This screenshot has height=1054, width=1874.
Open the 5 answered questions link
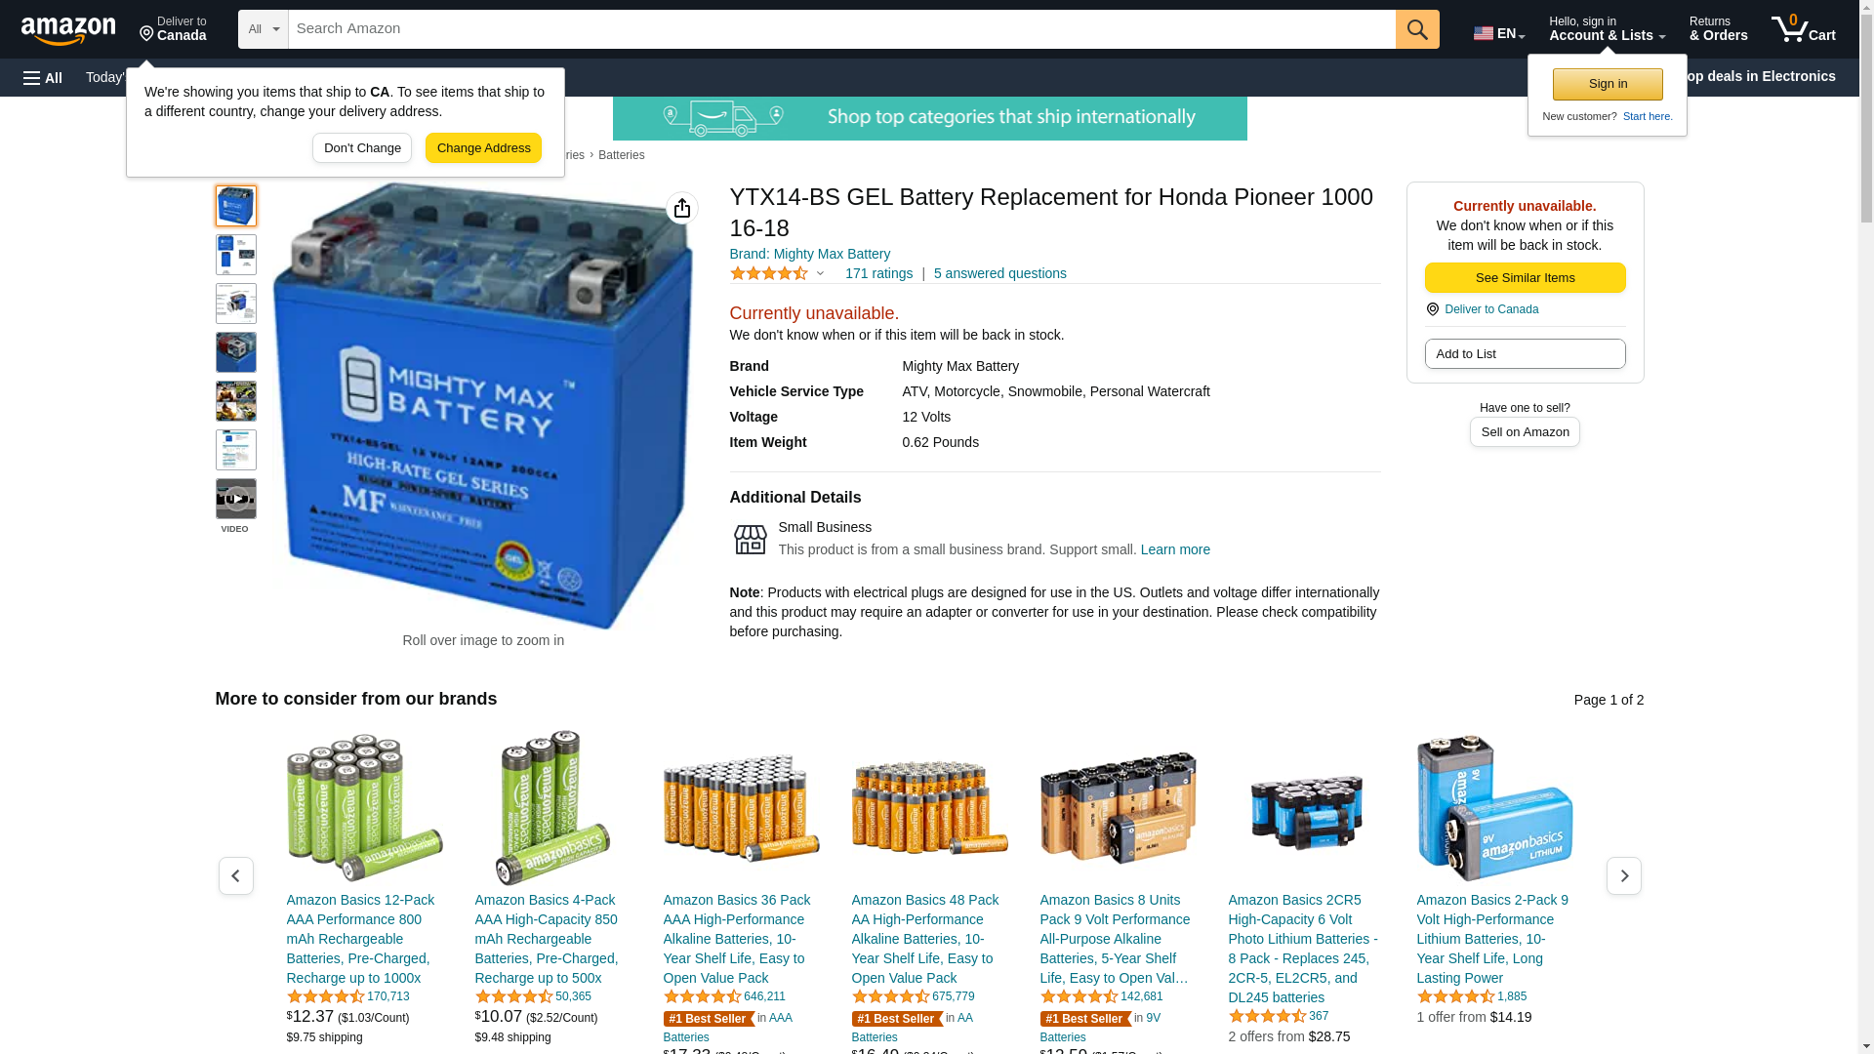[x=999, y=273]
